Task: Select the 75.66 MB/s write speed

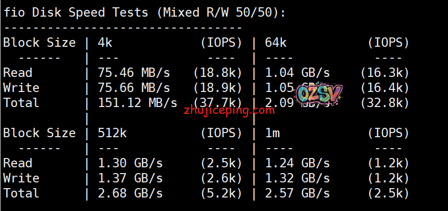Action: tap(134, 88)
